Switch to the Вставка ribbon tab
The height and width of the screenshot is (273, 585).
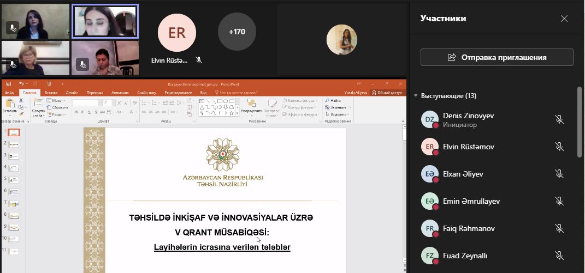[51, 93]
